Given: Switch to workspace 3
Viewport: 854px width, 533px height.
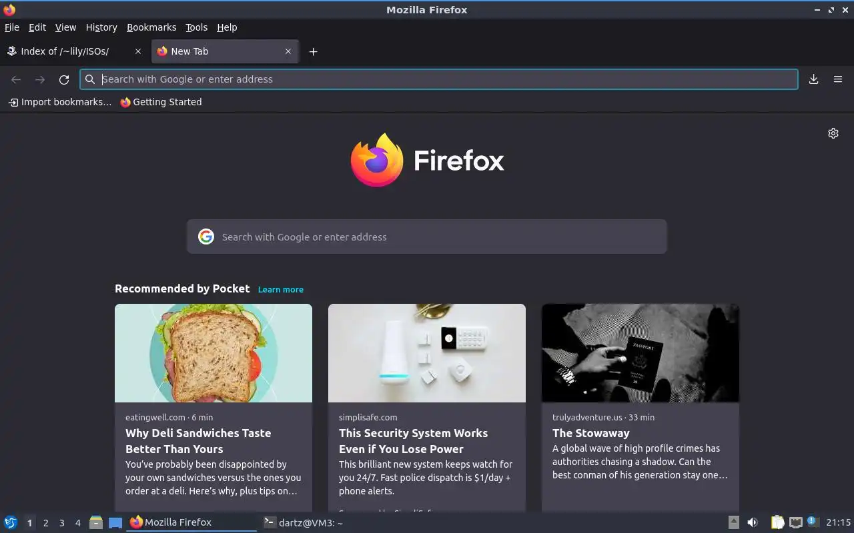Looking at the screenshot, I should coord(61,523).
